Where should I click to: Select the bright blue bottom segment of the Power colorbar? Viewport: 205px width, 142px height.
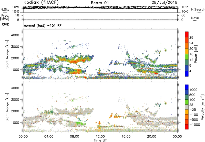click(x=187, y=74)
